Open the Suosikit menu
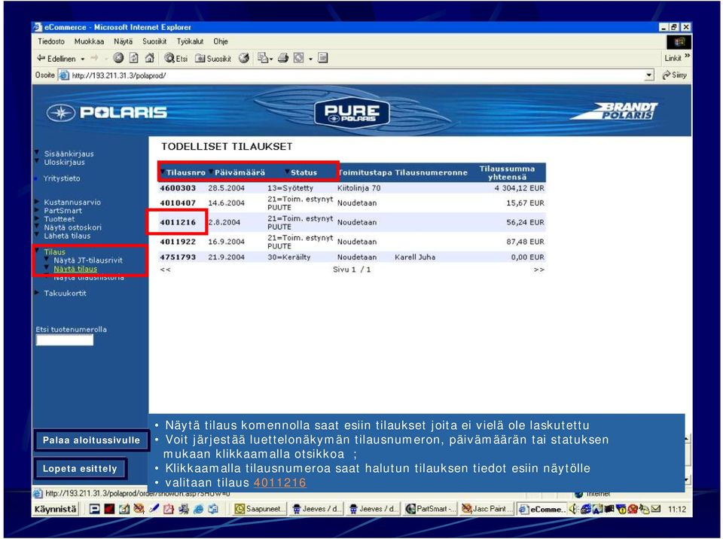The width and height of the screenshot is (723, 539). pos(154,41)
